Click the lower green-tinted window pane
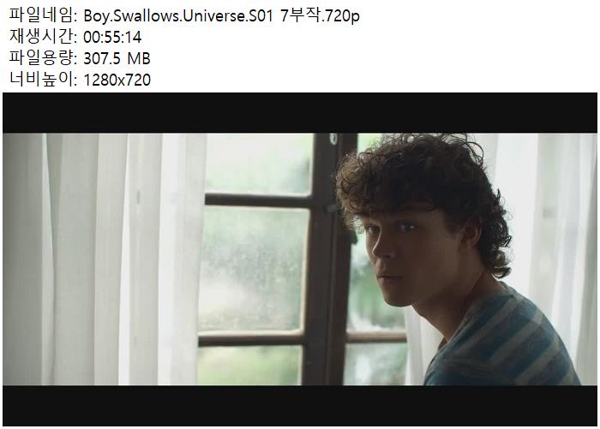600x429 pixels. coord(249,365)
